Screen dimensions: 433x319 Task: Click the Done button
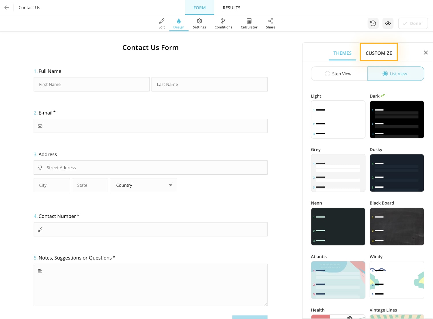[413, 23]
